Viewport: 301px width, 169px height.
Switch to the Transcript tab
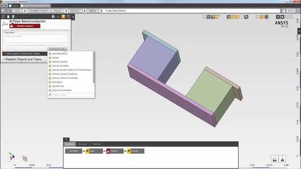click(x=96, y=144)
